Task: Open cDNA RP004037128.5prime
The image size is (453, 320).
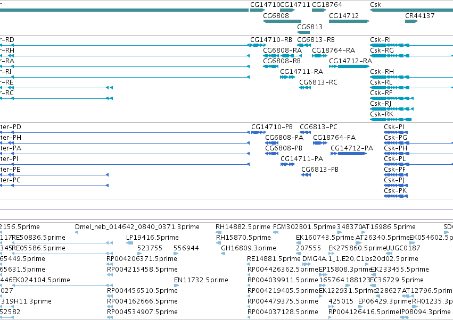Action: click(283, 312)
